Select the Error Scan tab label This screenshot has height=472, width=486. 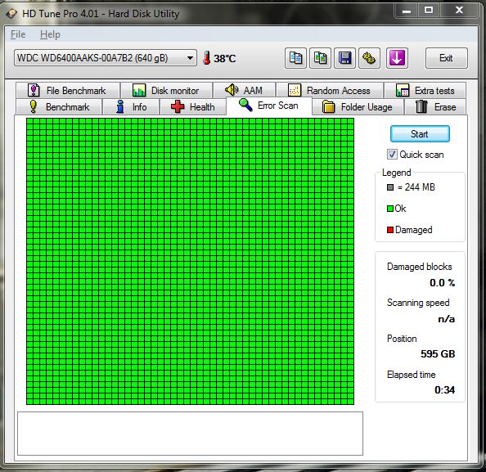click(x=277, y=106)
